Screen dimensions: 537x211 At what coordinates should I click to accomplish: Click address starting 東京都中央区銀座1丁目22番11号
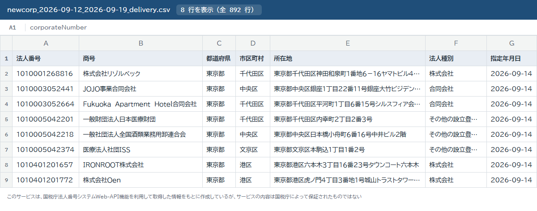[x=348, y=89]
